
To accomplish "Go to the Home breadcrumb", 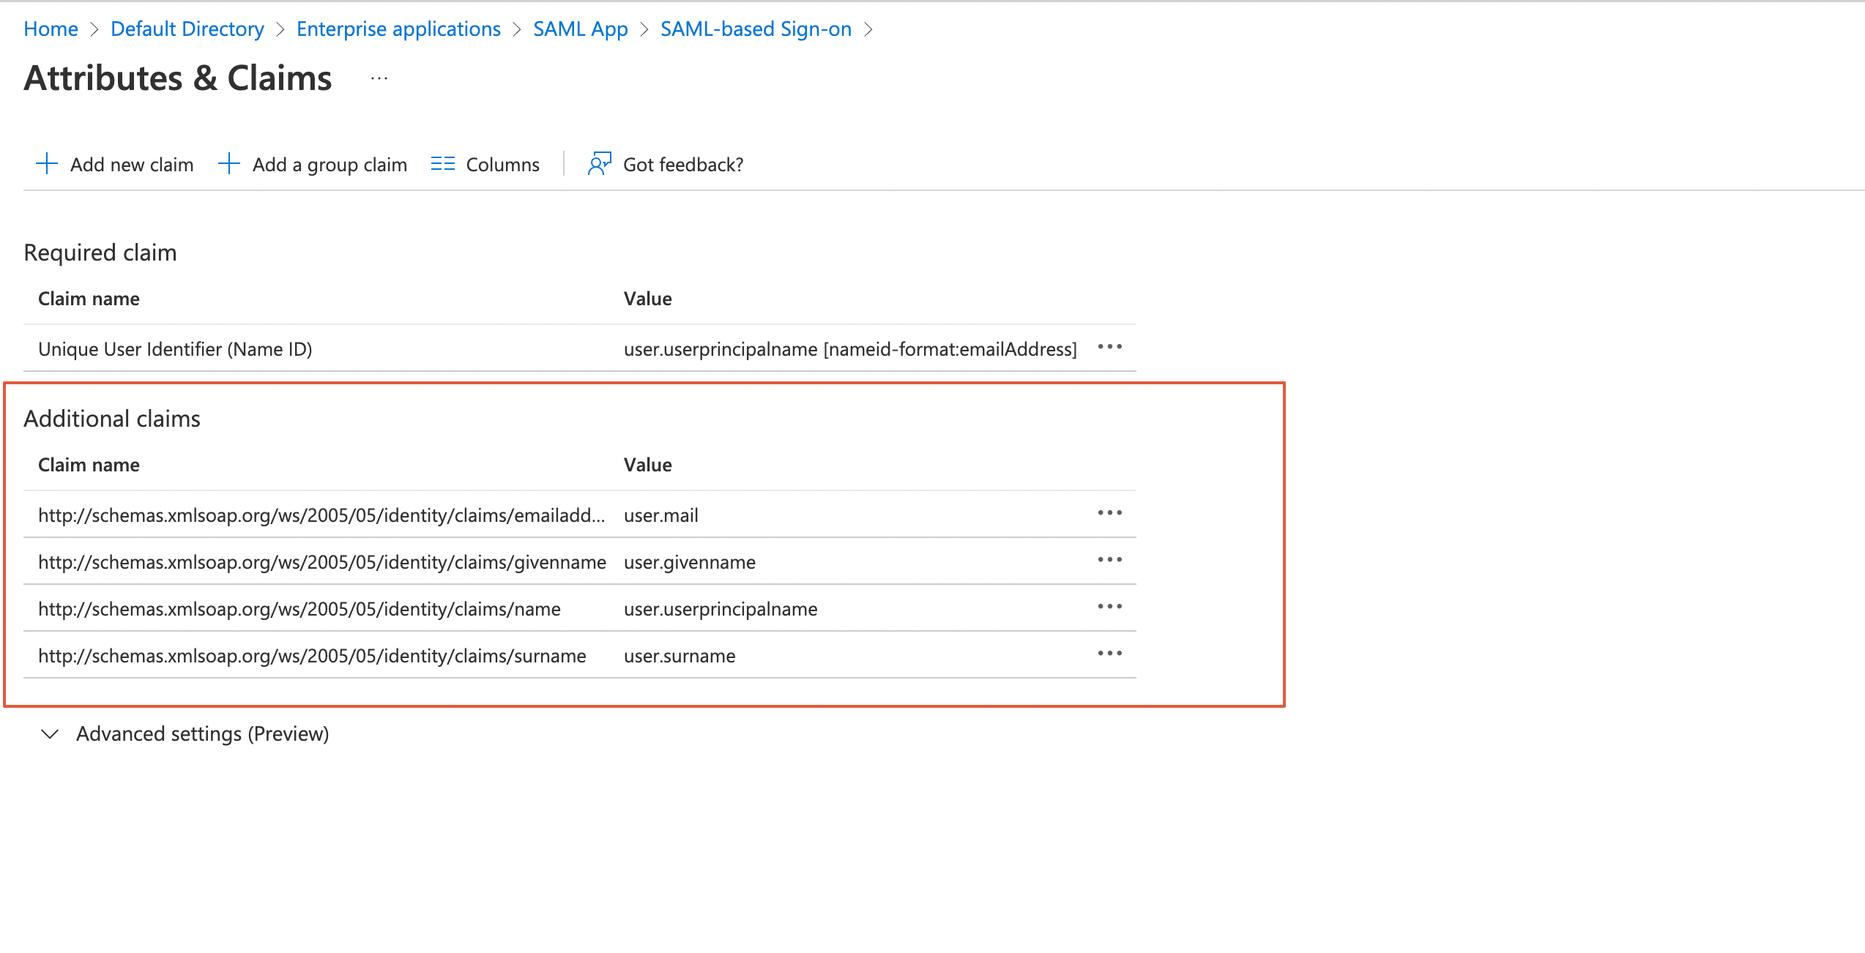I will click(x=51, y=29).
